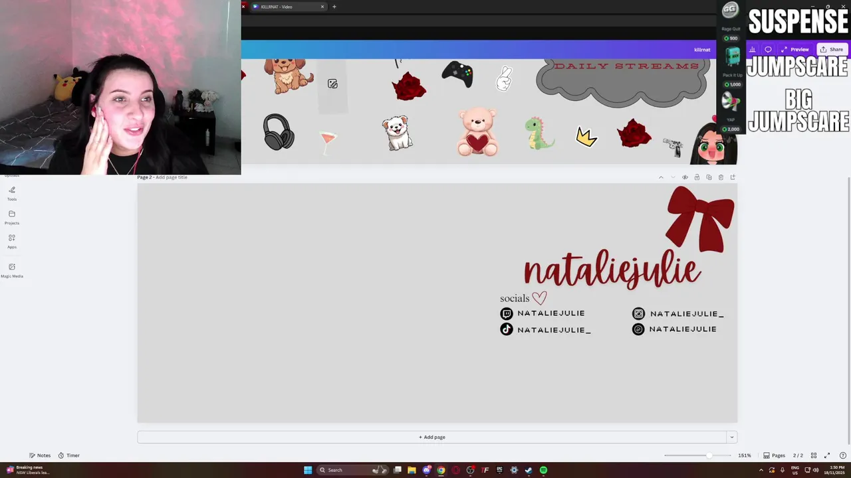Delete page 2 trash icon
The height and width of the screenshot is (478, 851).
721,177
